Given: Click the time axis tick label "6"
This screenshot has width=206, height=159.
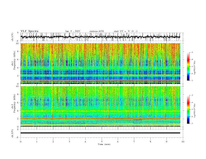Looking at the screenshot, I should pos(118,142).
